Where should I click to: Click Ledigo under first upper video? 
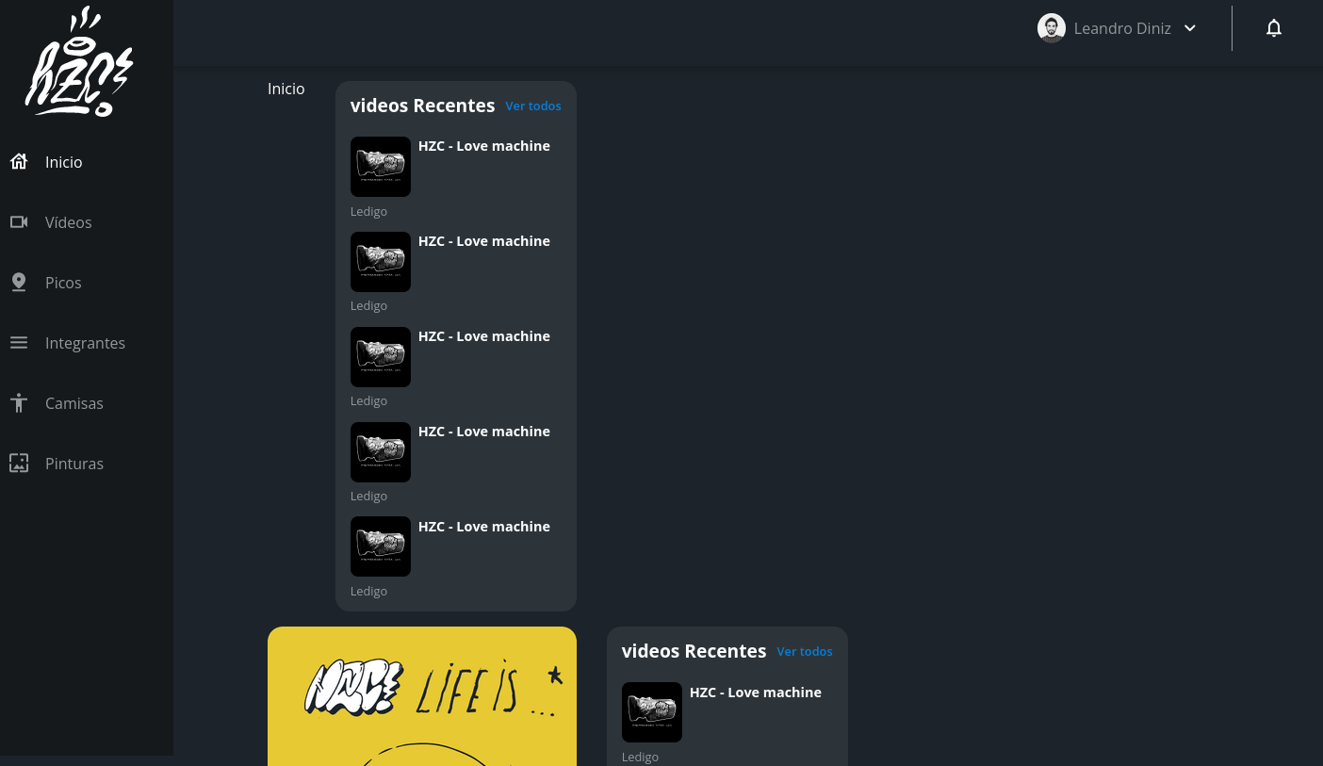click(368, 212)
